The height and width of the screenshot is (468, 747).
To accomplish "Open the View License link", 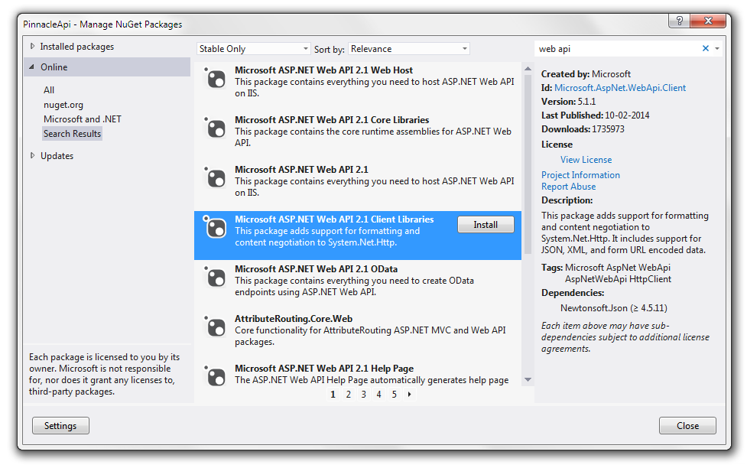I will [586, 160].
